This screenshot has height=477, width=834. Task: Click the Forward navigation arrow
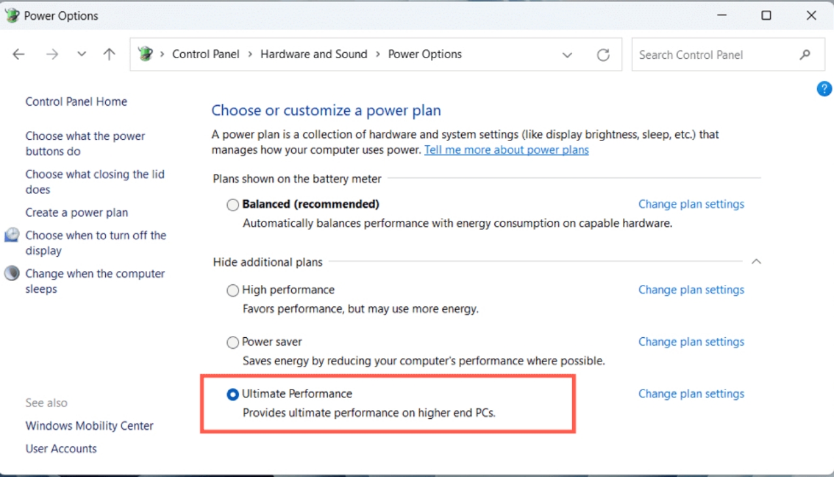click(52, 54)
